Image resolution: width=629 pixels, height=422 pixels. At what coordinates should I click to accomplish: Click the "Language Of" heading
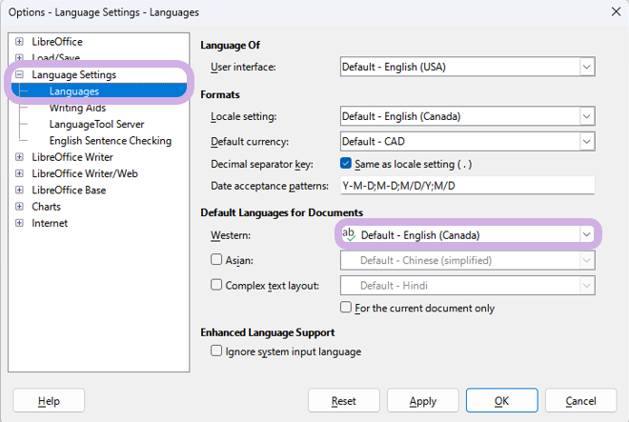tap(231, 45)
